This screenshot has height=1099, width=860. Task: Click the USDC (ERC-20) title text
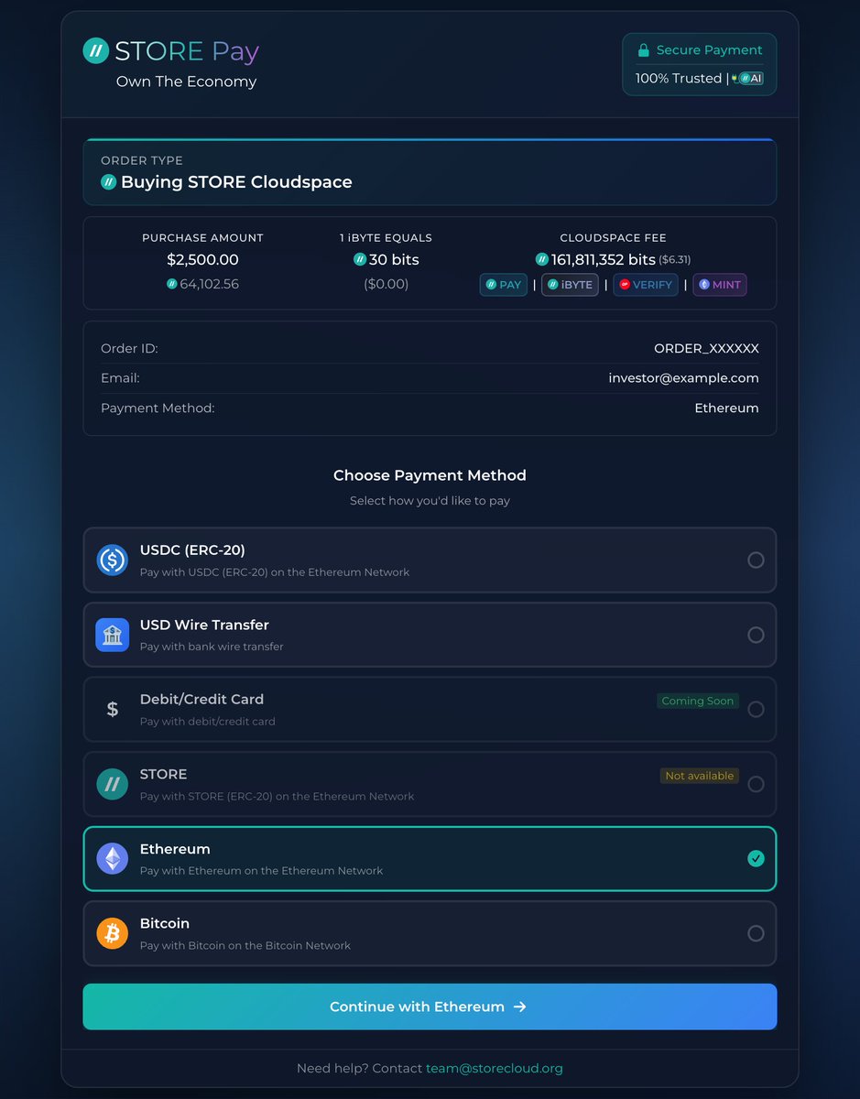pyautogui.click(x=192, y=550)
